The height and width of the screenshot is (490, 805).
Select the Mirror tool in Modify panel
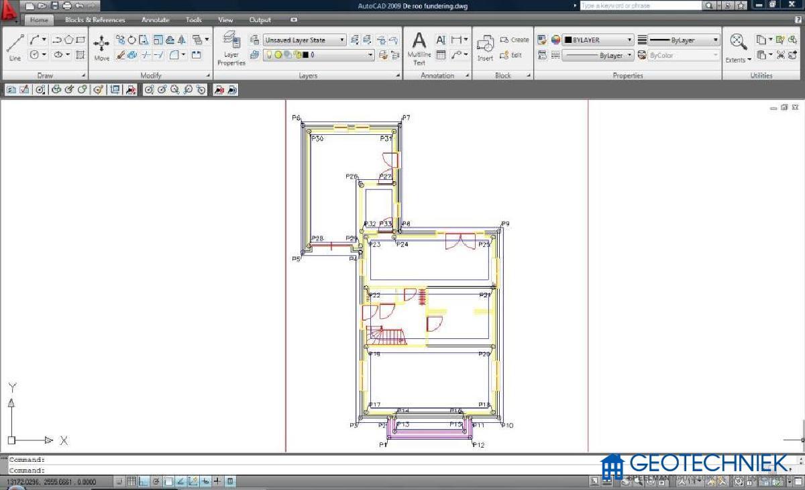click(180, 40)
